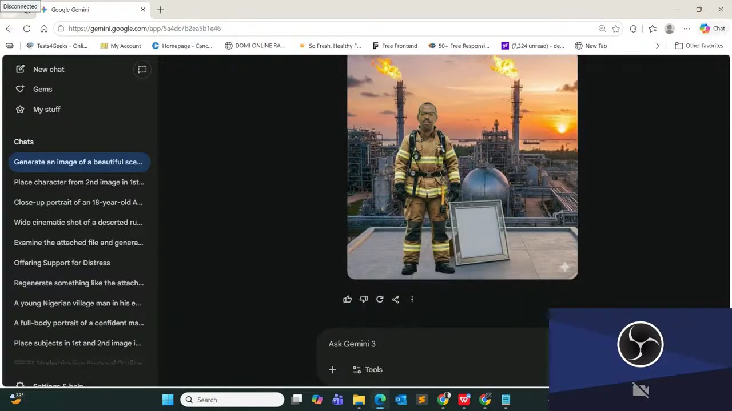Open File Explorer from the taskbar
This screenshot has height=411, width=732.
[x=359, y=400]
